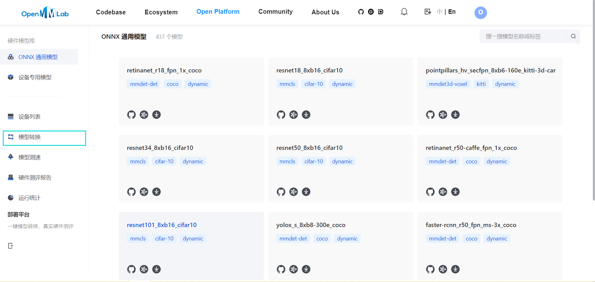595x282 pixels.
Task: Download yolox_s_8xb8-300e_coco model
Action: click(306, 269)
